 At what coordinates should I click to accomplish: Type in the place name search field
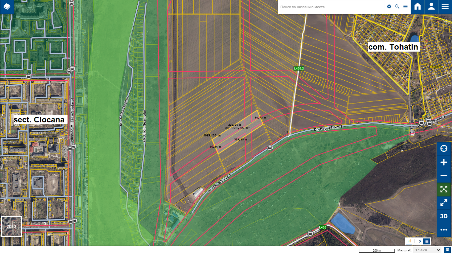pos(331,7)
